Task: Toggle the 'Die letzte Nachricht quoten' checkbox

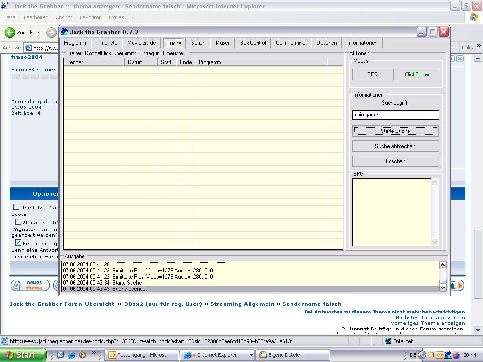Action: tap(17, 207)
